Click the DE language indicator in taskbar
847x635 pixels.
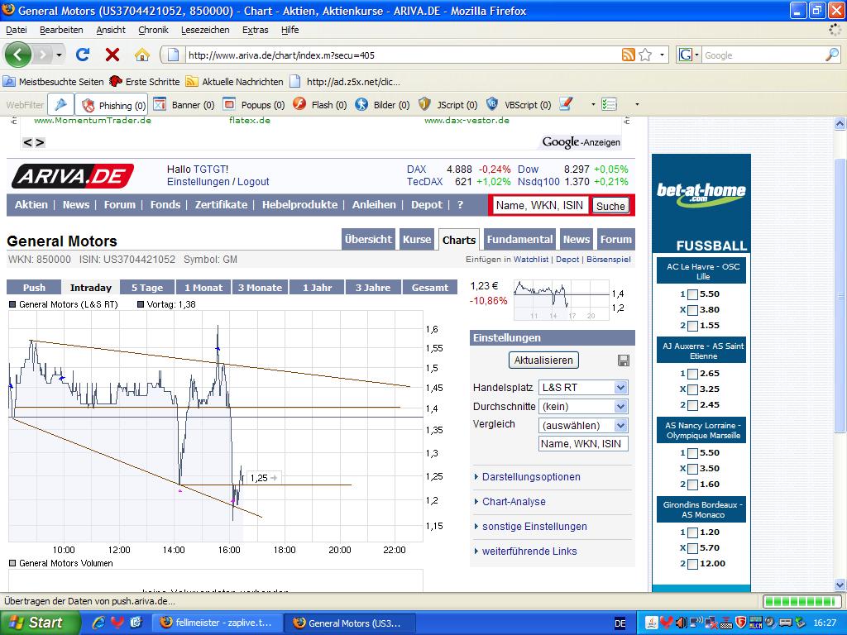click(620, 623)
